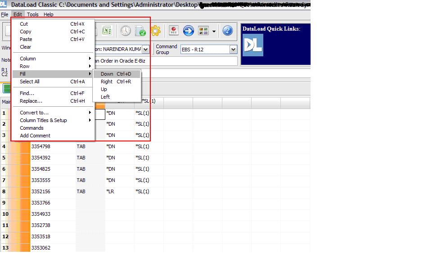Select Fill Left option
The height and width of the screenshot is (259, 433).
click(117, 97)
